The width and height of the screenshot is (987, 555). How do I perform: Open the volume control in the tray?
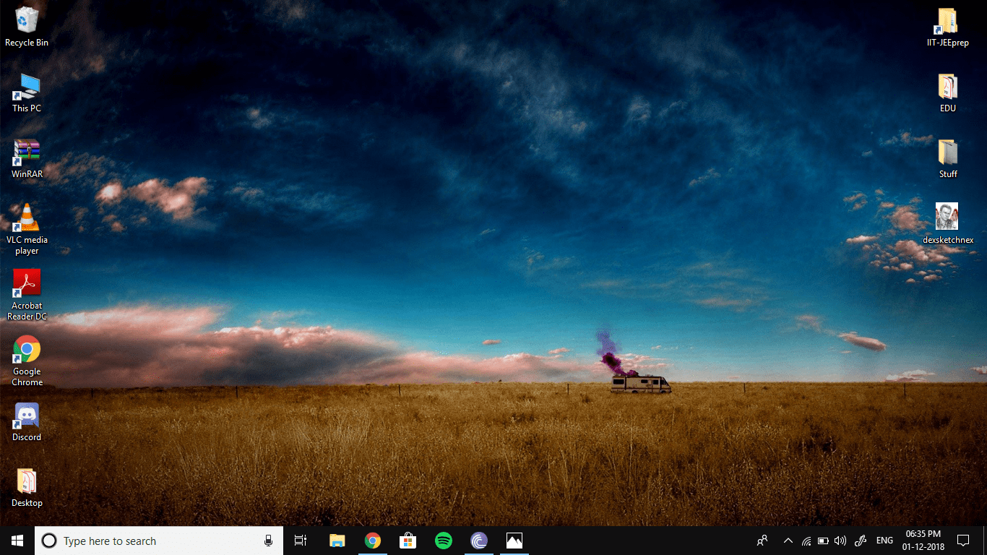pyautogui.click(x=840, y=540)
